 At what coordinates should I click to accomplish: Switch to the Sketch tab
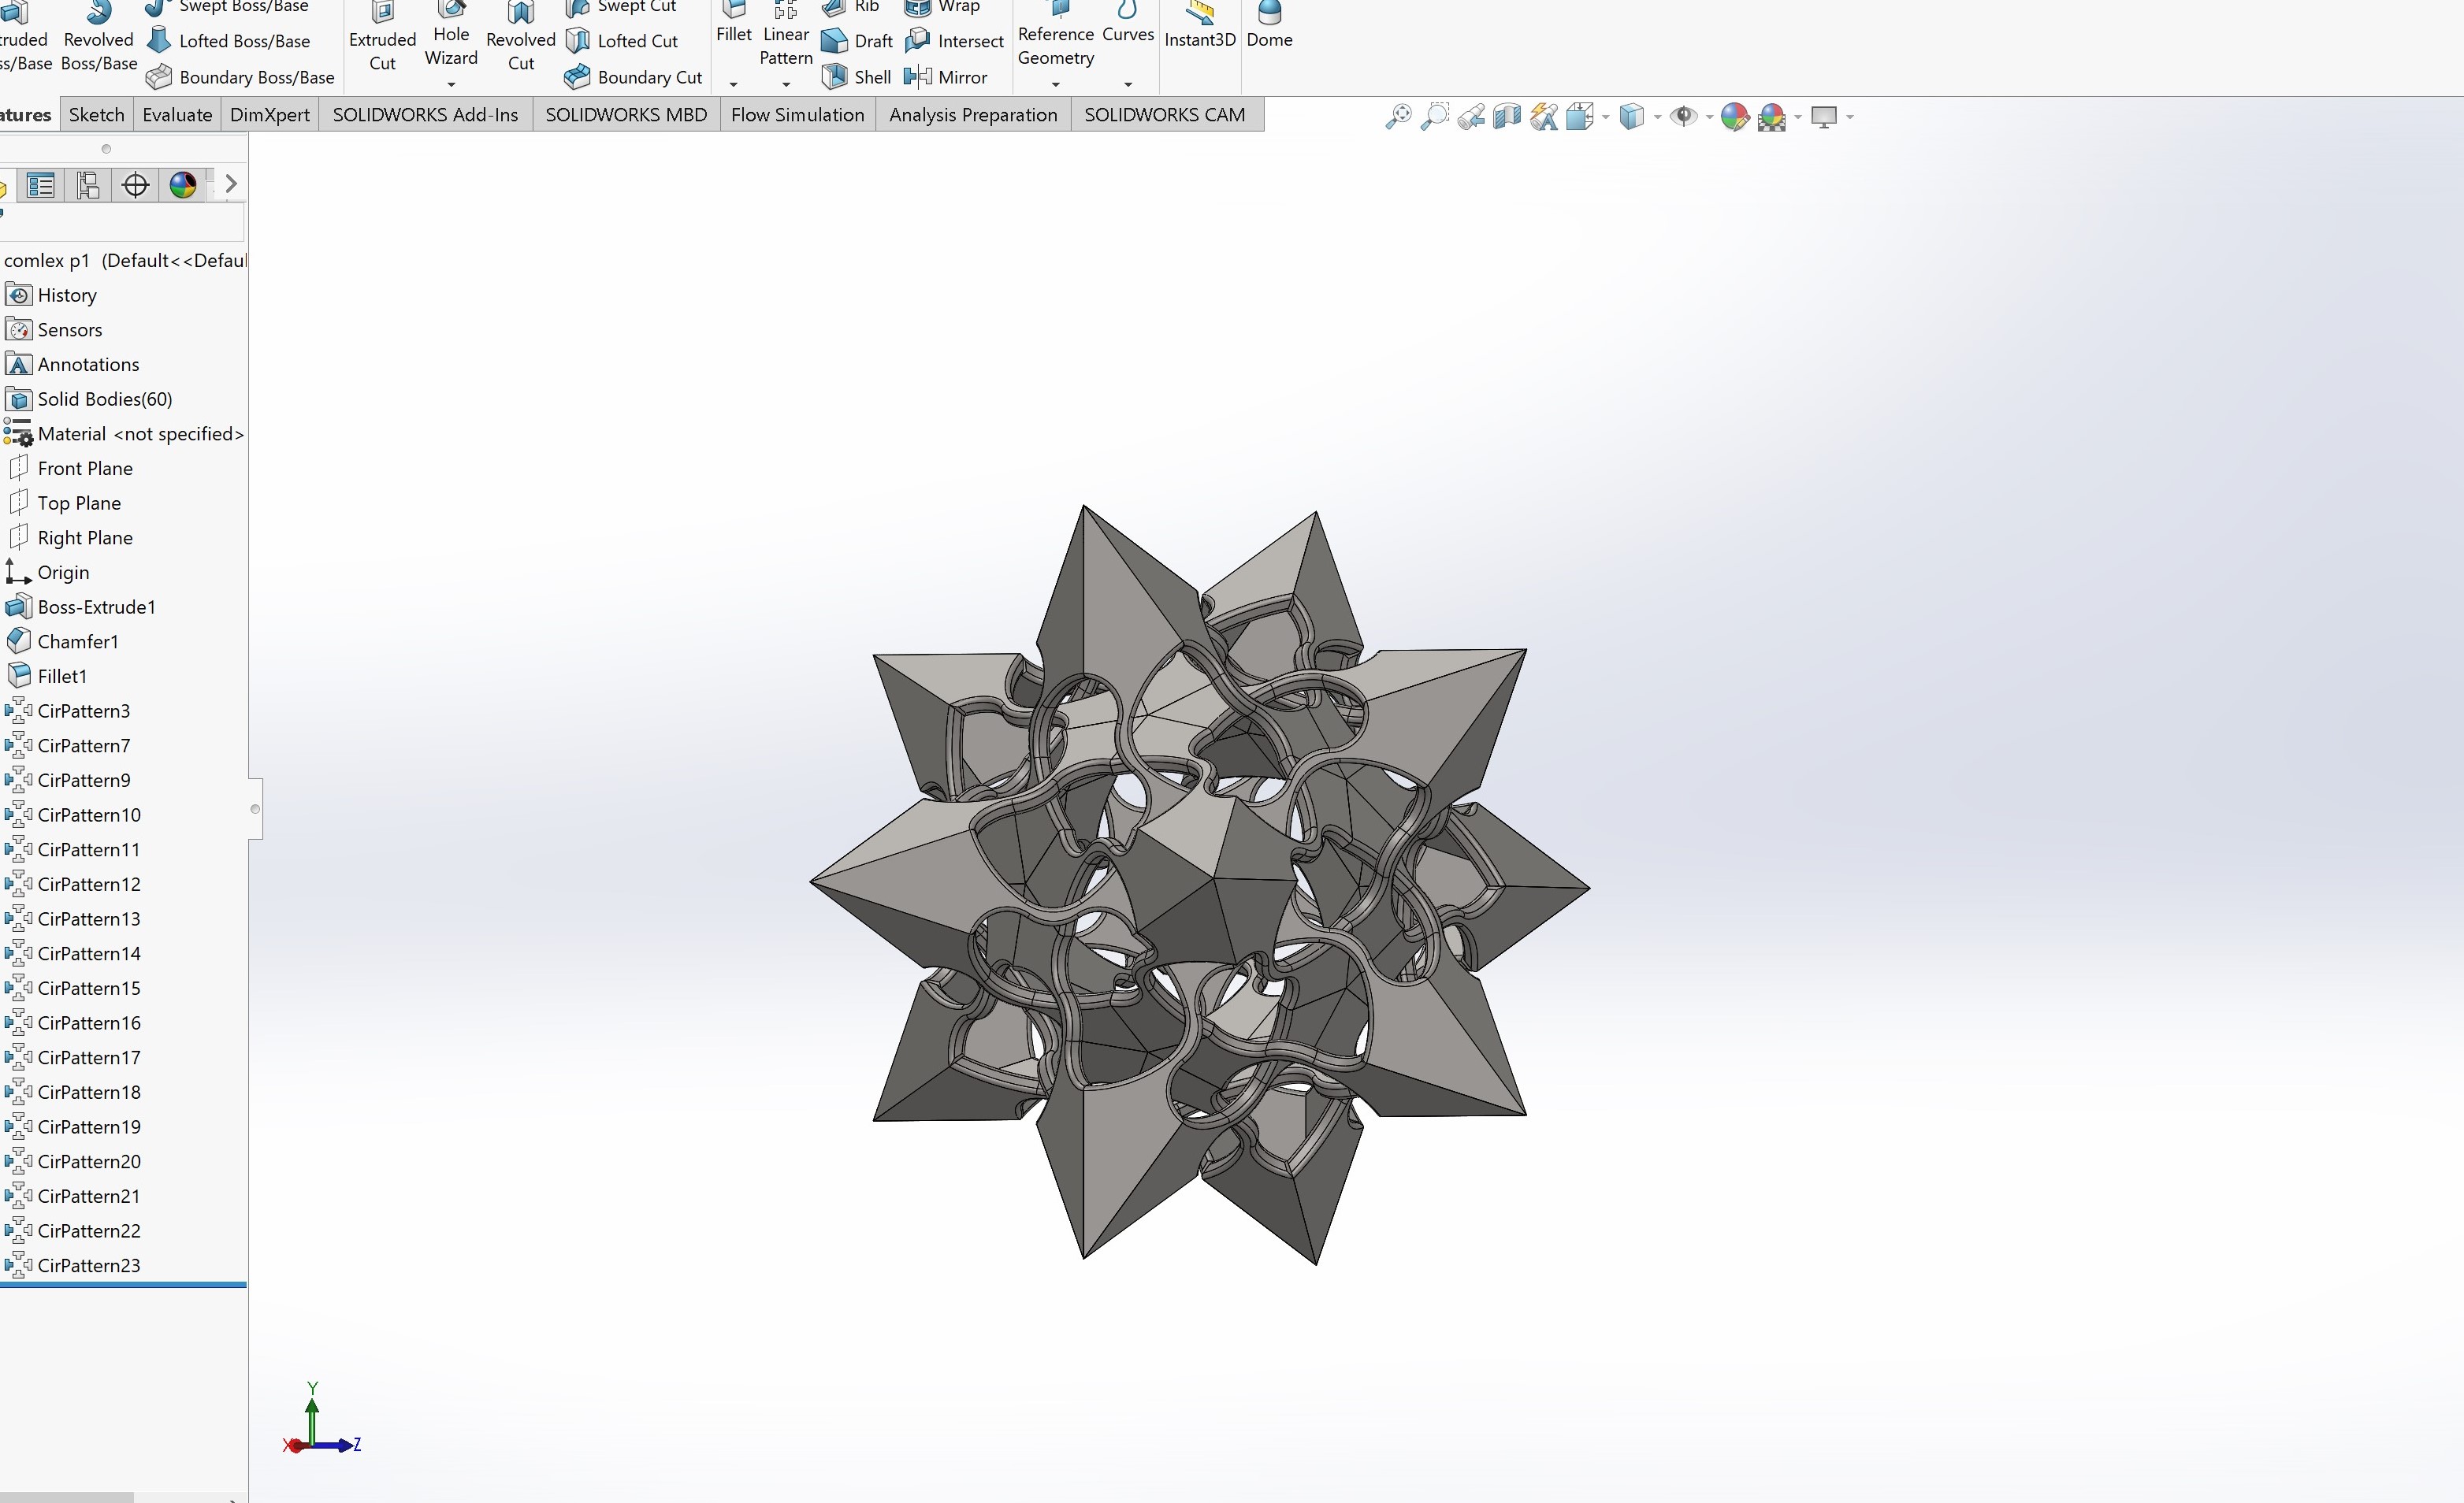pyautogui.click(x=96, y=114)
